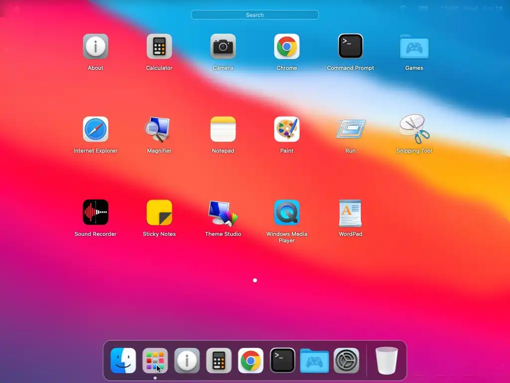Open About info icon in the dock
510x383 pixels.
187,361
